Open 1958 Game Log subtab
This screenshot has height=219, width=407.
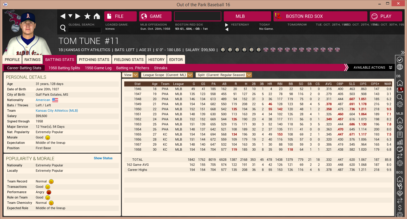click(x=98, y=68)
